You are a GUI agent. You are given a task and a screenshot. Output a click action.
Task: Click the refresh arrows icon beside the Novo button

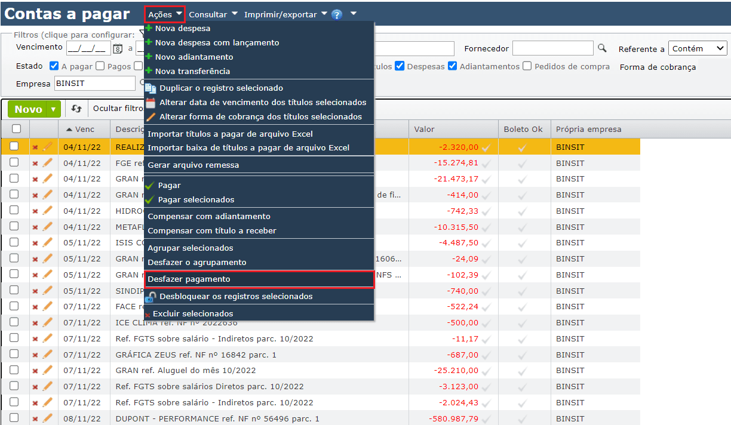click(x=76, y=109)
